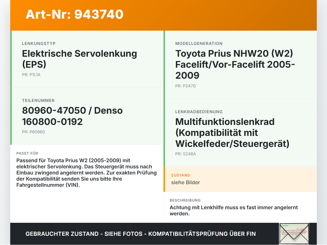Click the Passend für Toyota Prius W2 paragraph
This screenshot has width=327, height=245.
[x=87, y=173]
